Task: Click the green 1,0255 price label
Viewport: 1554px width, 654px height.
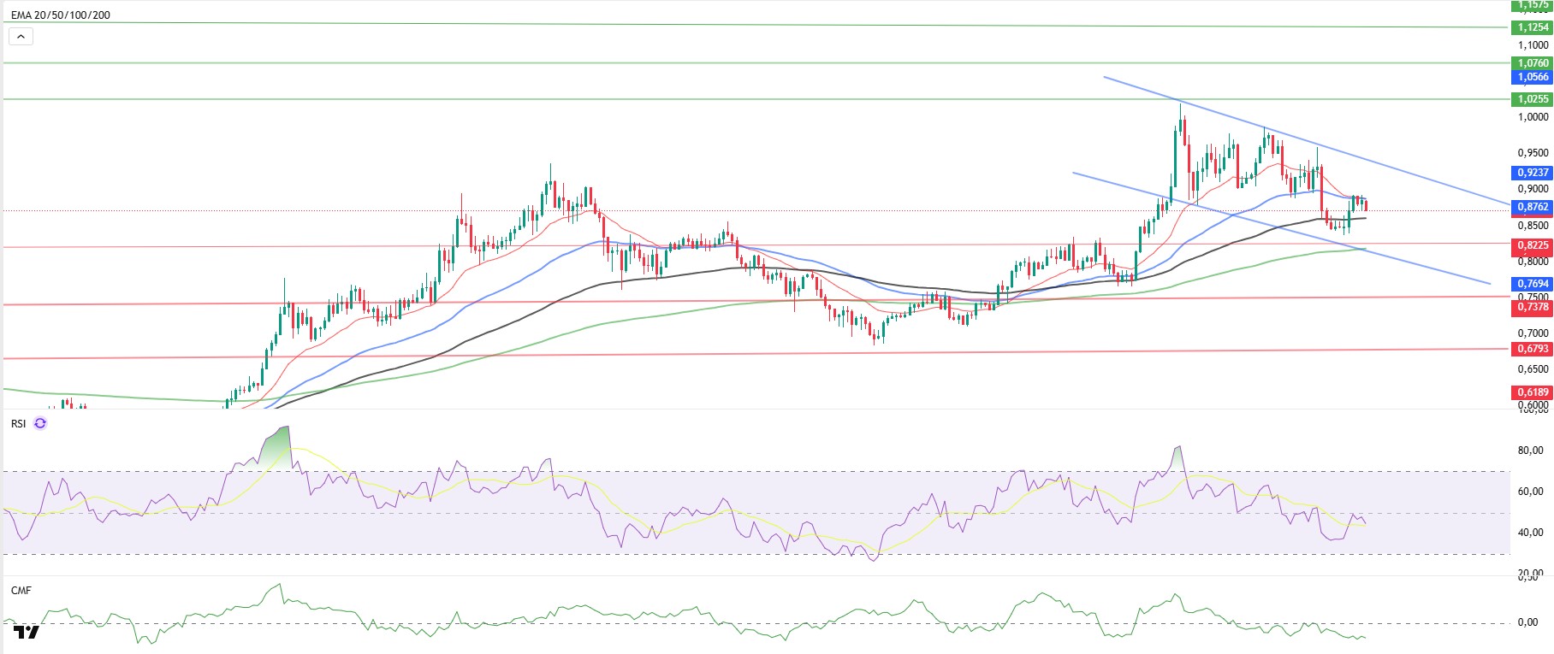Action: tap(1532, 99)
